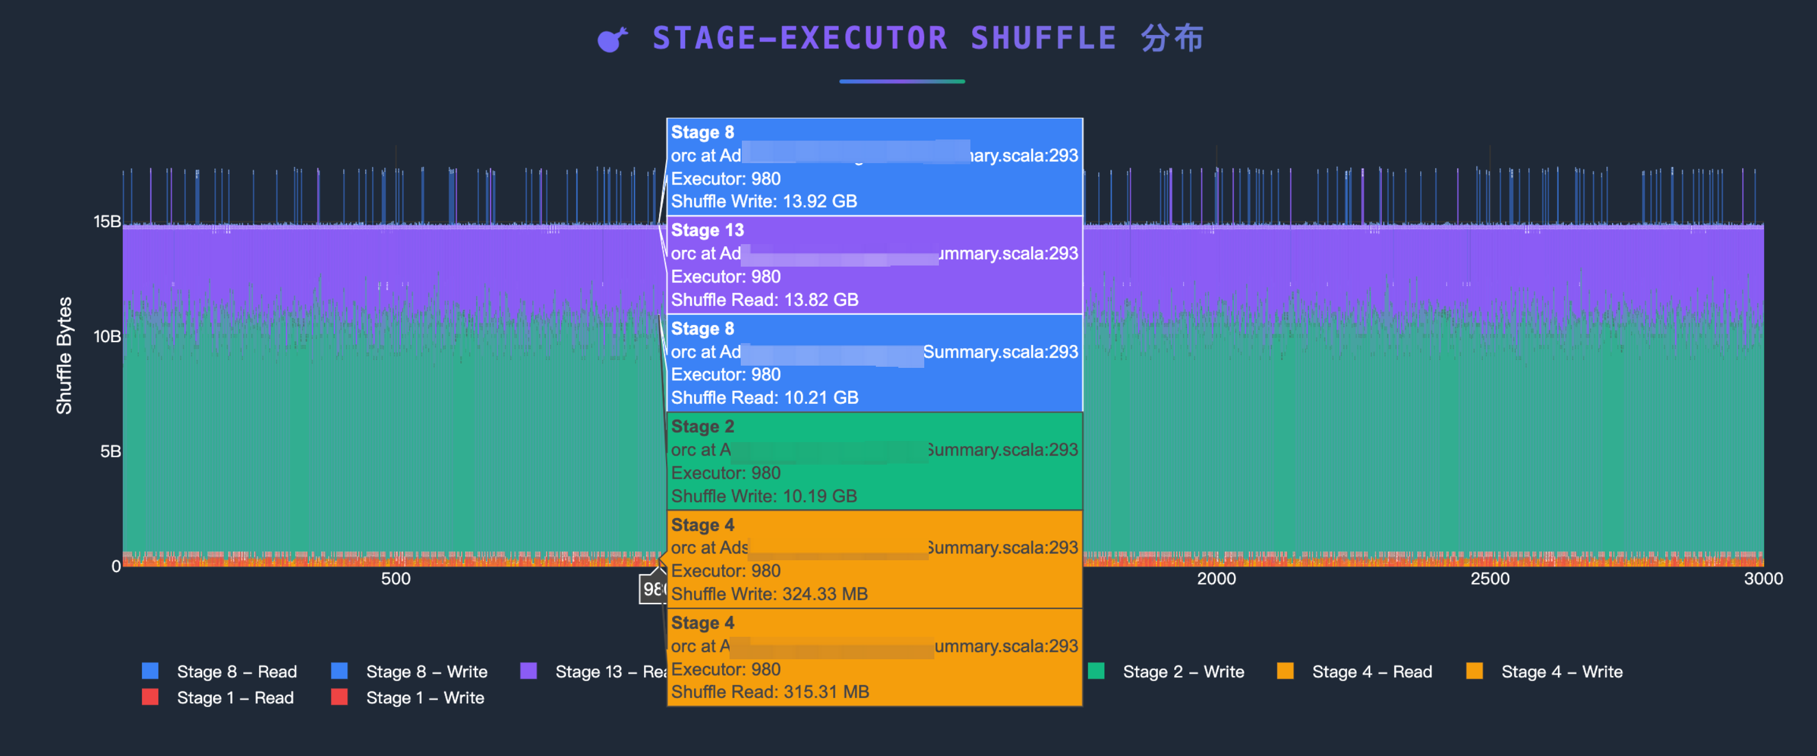This screenshot has width=1817, height=756.
Task: Click the 3000 x-axis tick label
Action: tap(1763, 578)
